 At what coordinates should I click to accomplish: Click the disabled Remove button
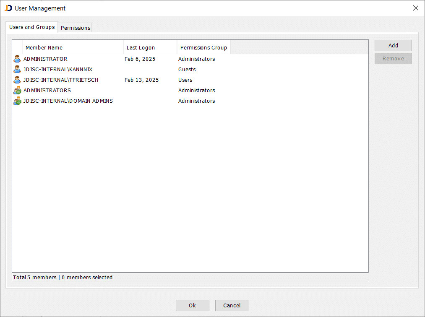pos(393,58)
